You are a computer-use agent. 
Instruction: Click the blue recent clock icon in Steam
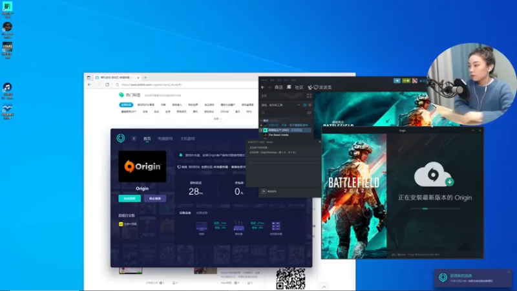304,105
